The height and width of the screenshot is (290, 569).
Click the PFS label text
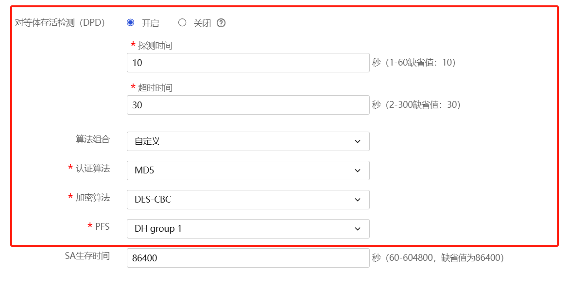click(x=103, y=226)
